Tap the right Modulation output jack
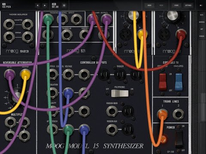 84,93
